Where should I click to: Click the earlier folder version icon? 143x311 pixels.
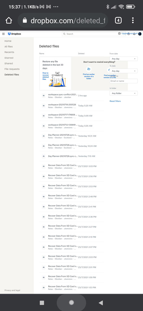(89, 69)
